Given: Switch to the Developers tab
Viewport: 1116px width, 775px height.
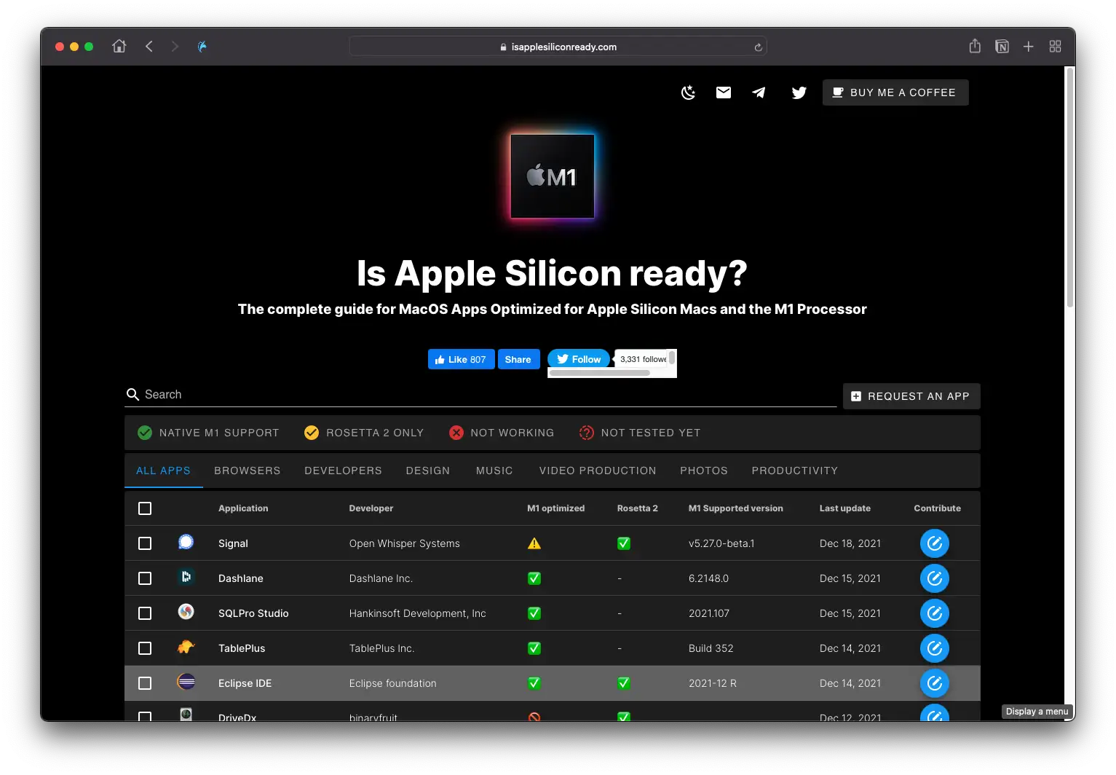Looking at the screenshot, I should pos(343,471).
